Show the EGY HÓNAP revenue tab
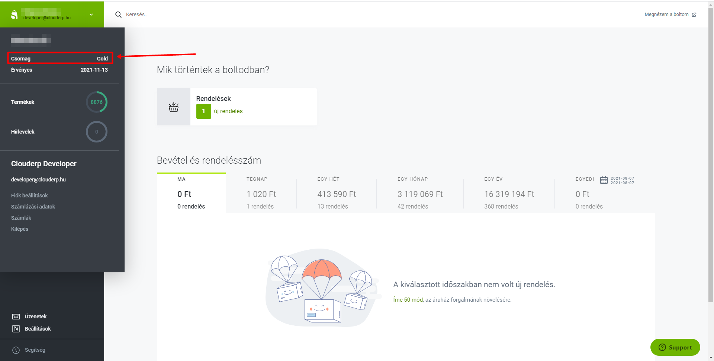714x361 pixels. click(x=420, y=193)
